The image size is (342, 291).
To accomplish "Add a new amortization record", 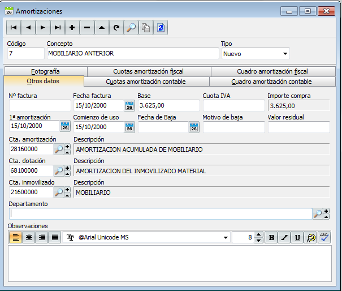I will pyautogui.click(x=72, y=28).
